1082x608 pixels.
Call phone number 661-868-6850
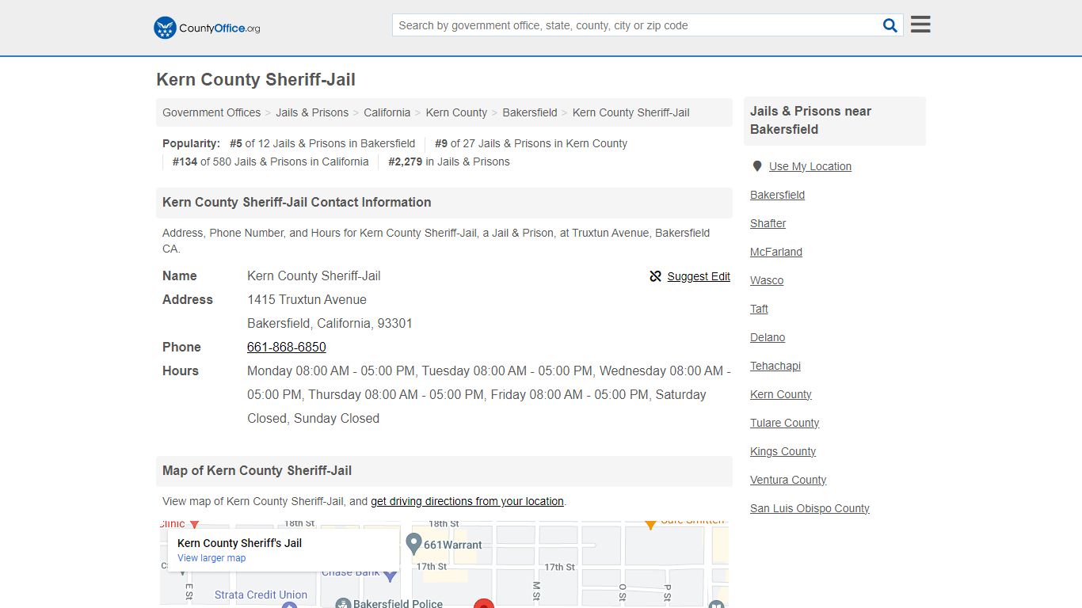[x=287, y=347]
